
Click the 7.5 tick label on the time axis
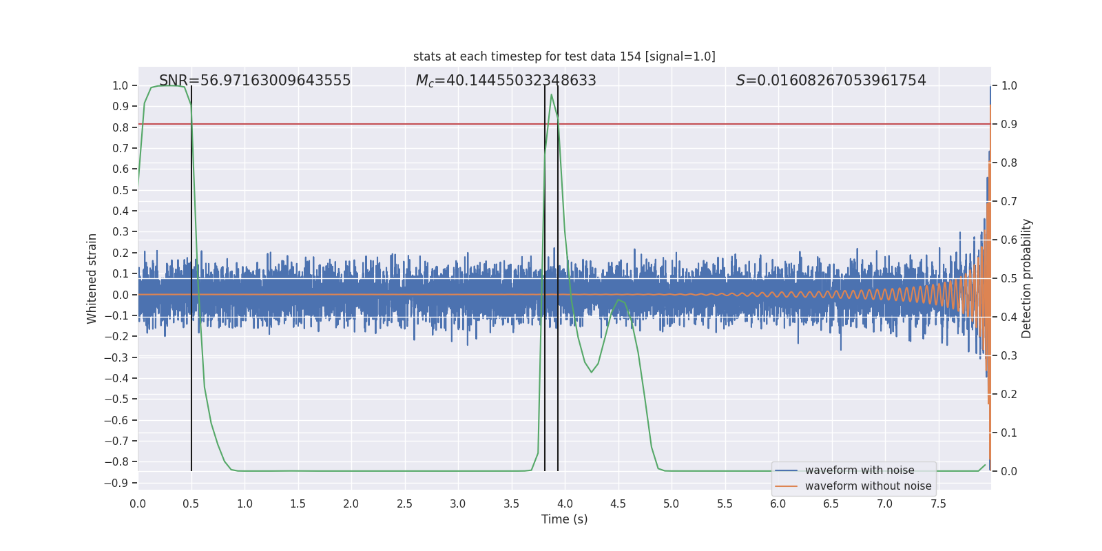click(x=938, y=504)
